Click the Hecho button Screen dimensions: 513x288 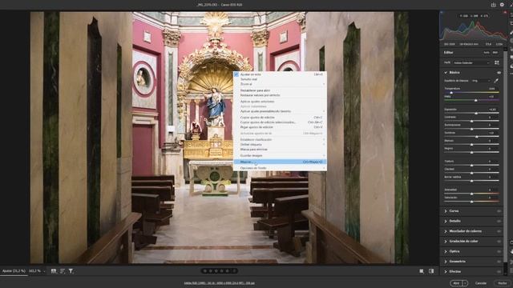[x=503, y=283]
